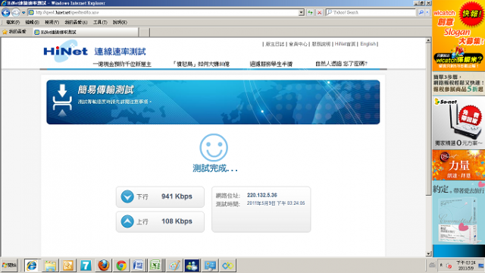Screen dimensions: 485x273
Task: Click the page scrollbar up arrow
Action: [428, 40]
